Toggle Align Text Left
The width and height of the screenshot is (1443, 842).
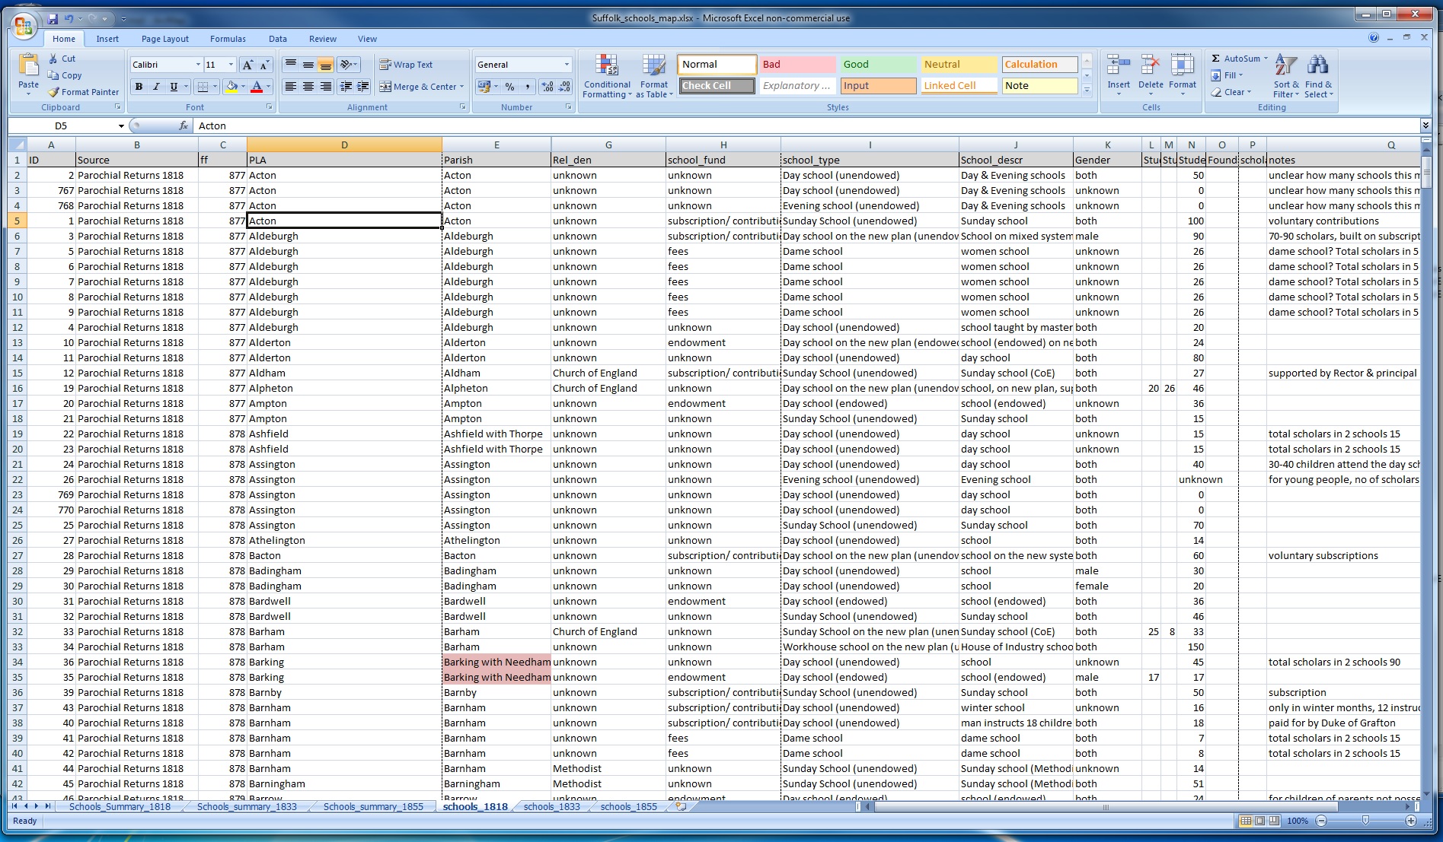(290, 87)
